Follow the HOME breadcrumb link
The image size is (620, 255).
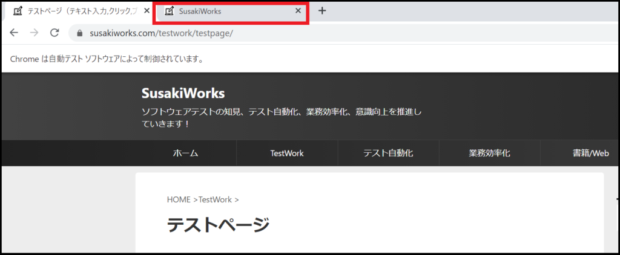pos(179,200)
